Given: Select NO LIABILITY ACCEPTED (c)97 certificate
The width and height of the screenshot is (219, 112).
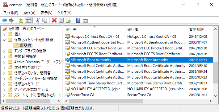Looking at the screenshot, I should click(139, 89).
